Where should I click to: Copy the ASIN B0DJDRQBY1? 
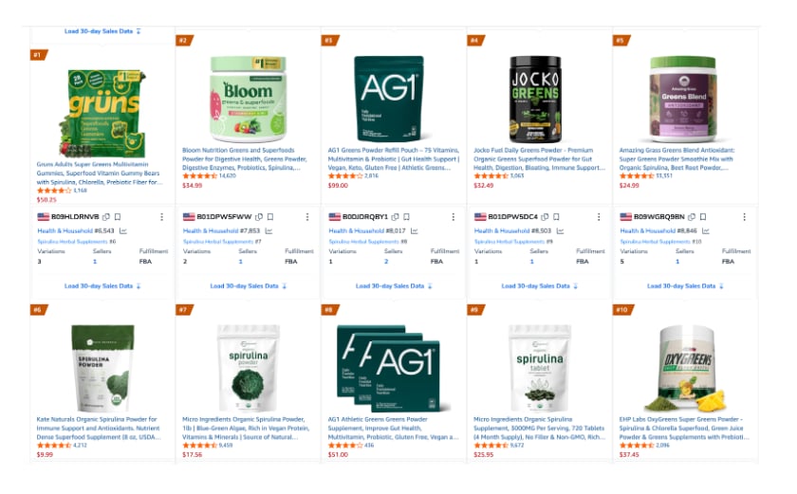point(395,217)
